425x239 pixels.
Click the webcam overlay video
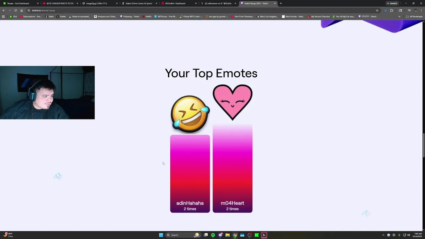coord(47,93)
